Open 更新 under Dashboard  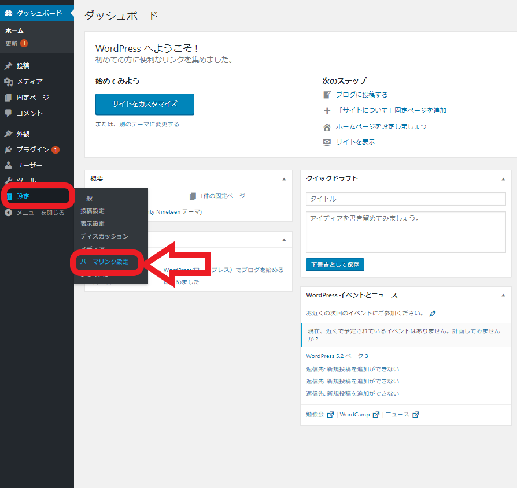11,43
